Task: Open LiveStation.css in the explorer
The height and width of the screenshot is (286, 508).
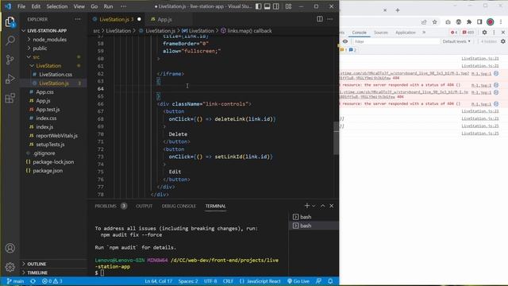Action: [56, 75]
